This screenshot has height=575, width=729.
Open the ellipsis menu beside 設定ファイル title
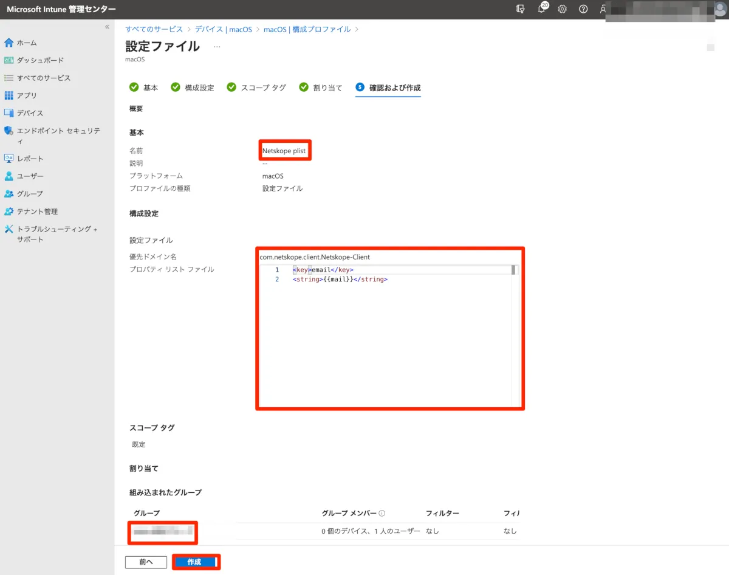tap(217, 46)
